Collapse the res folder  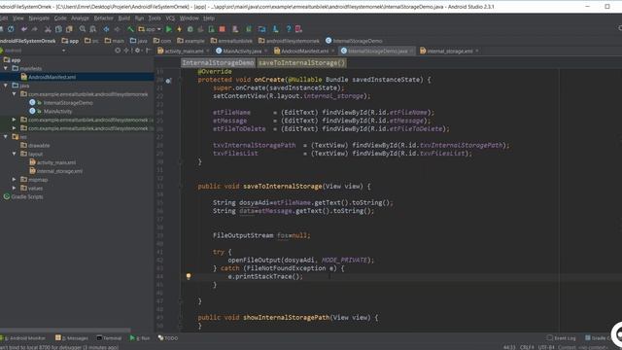point(6,136)
